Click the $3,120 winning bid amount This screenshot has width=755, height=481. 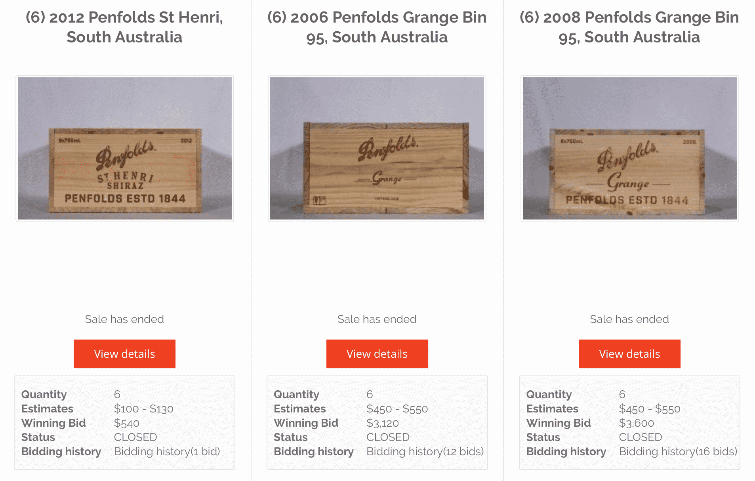[x=383, y=423]
